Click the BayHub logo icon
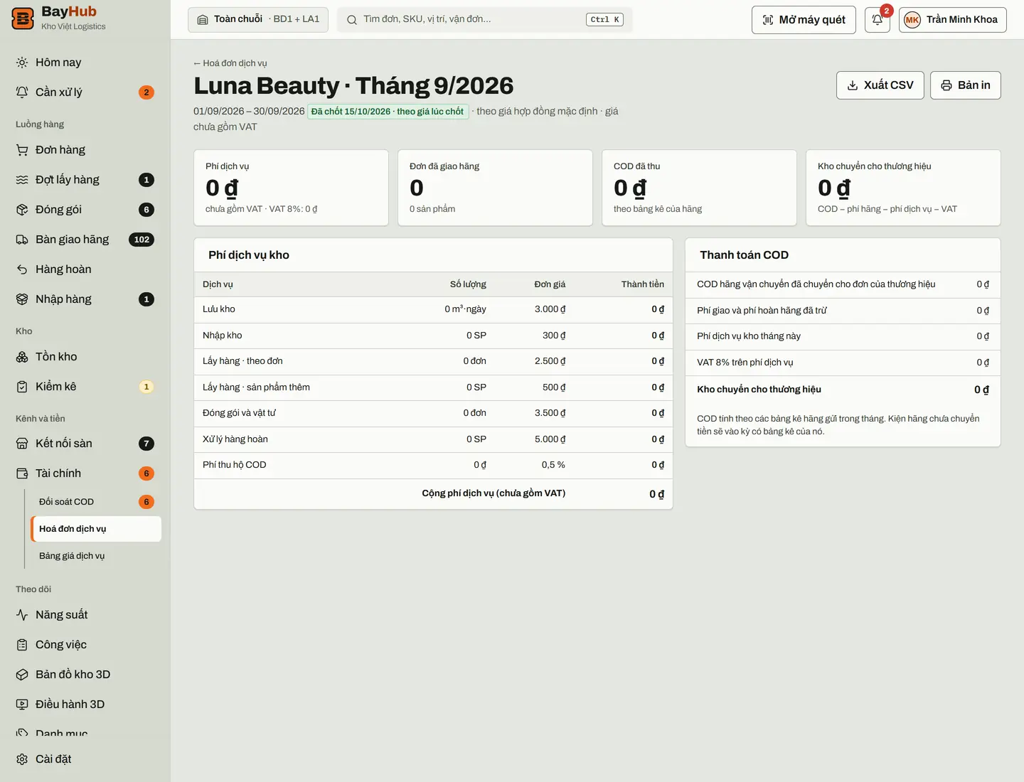Viewport: 1024px width, 782px height. coord(23,18)
